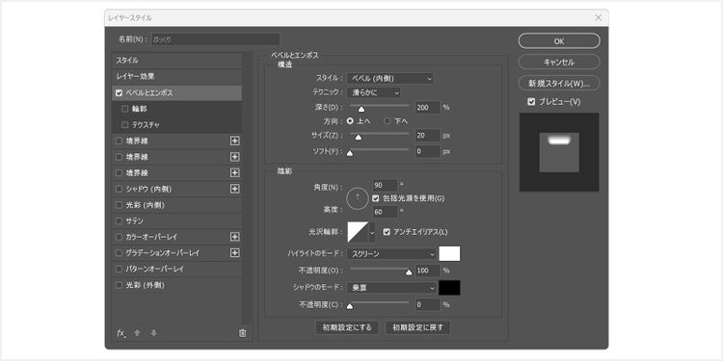Click the 新規スタイル(W)... button
Viewport: 723px width, 361px height.
click(559, 84)
